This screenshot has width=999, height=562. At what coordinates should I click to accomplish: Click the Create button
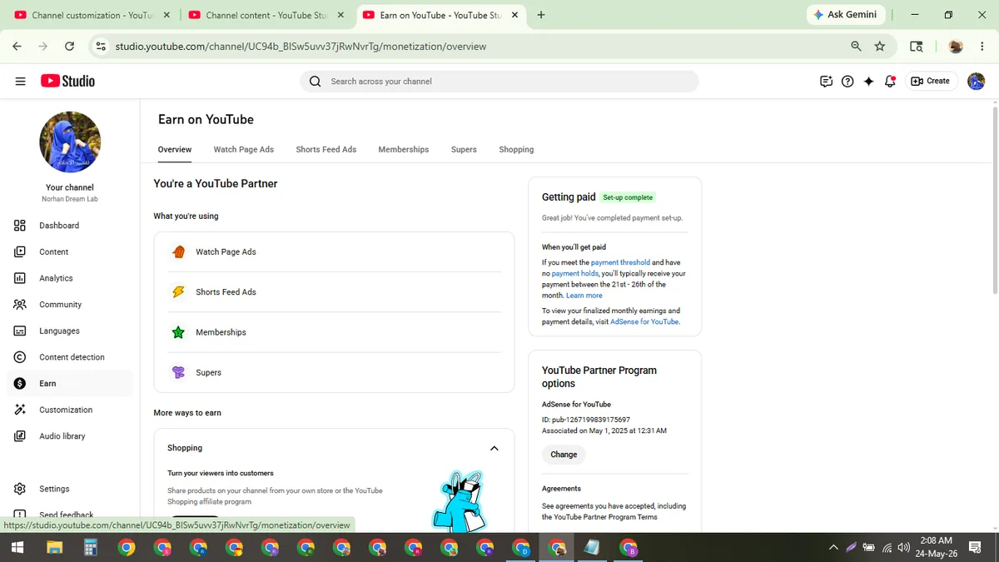point(930,81)
